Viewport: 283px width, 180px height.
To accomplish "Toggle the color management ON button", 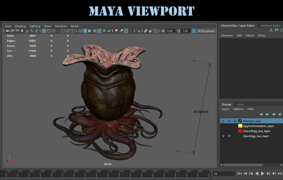I will 194,31.
